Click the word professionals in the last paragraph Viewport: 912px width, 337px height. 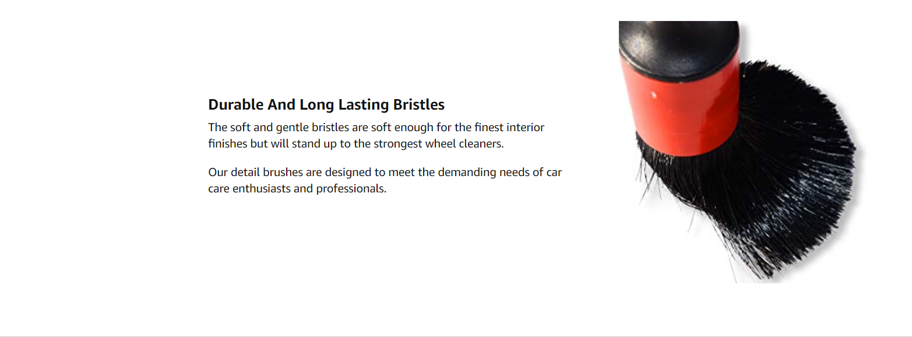(351, 189)
